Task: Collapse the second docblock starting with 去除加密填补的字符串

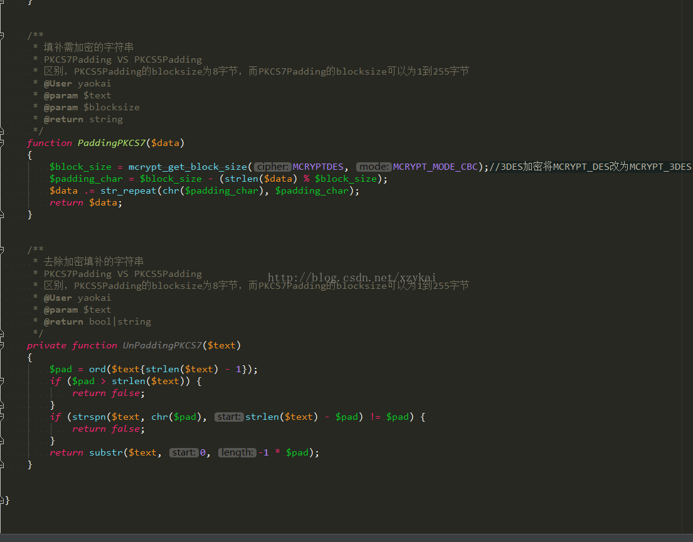Action: click(2, 250)
